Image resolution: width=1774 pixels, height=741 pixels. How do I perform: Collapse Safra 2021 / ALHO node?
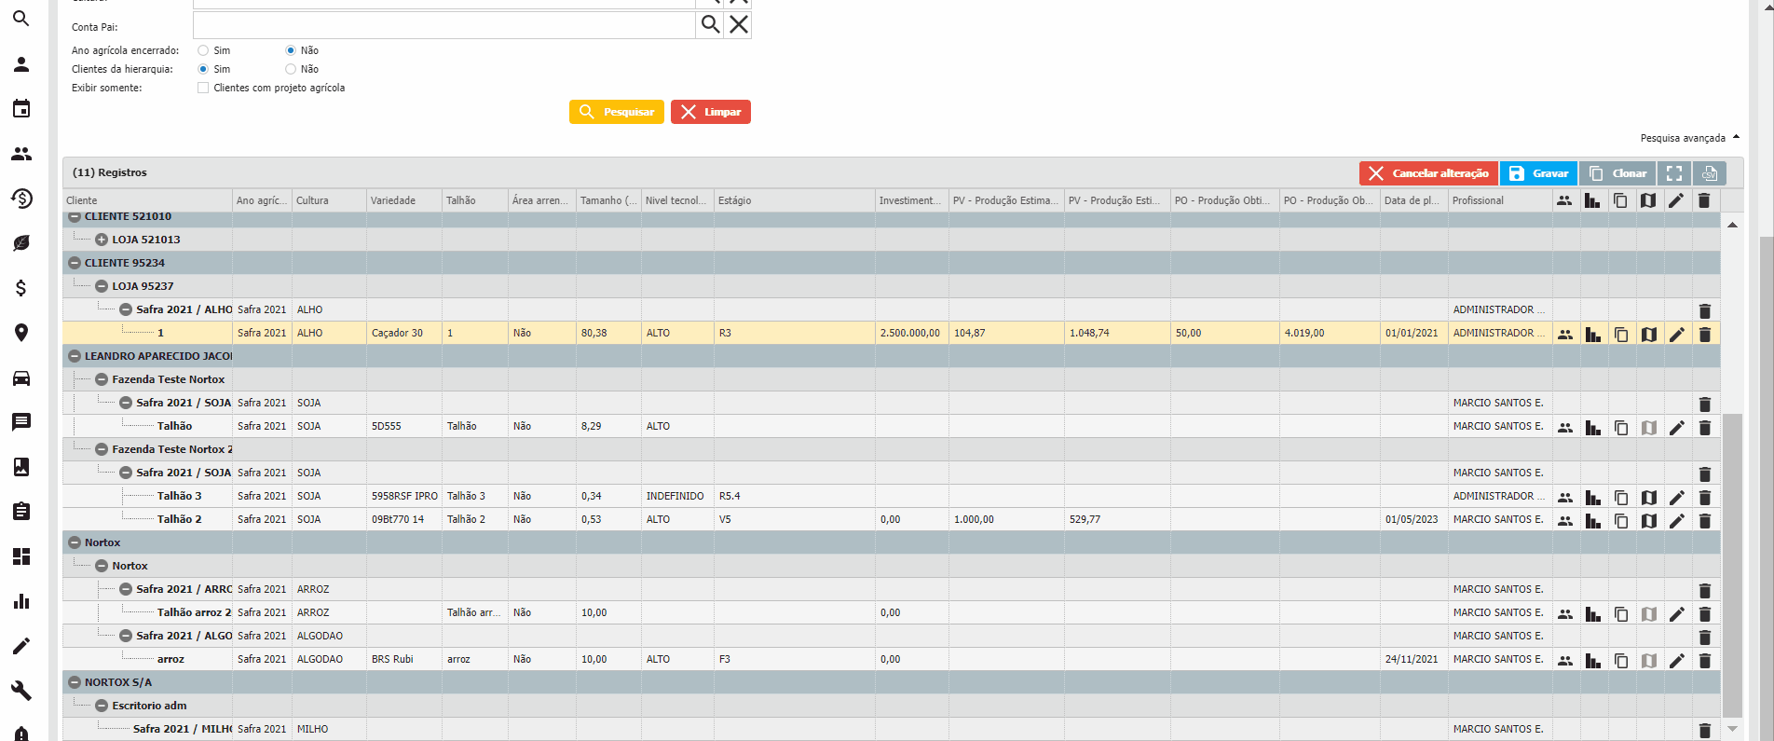pyautogui.click(x=126, y=309)
